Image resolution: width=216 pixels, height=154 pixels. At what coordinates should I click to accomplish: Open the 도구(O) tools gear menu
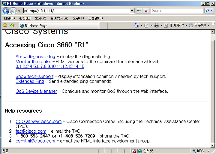pyautogui.click(x=199, y=26)
